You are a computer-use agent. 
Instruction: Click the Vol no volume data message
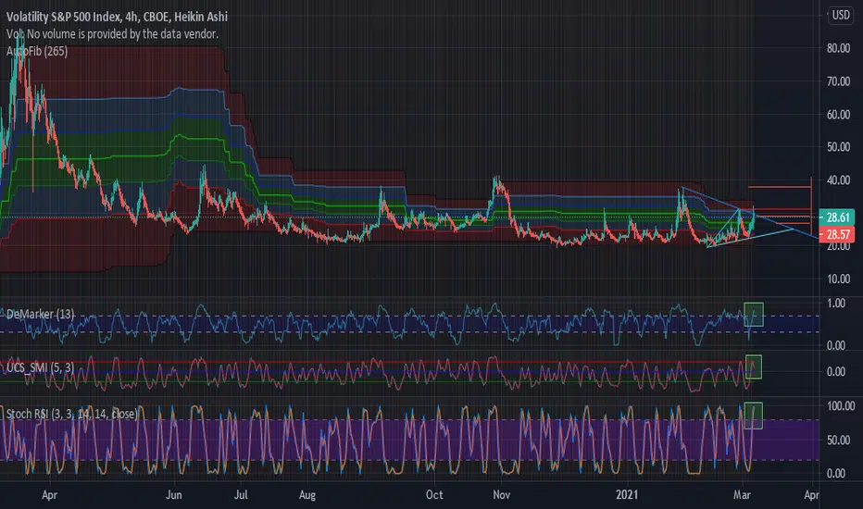112,34
